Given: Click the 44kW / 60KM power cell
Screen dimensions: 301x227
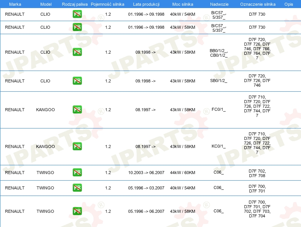Looking at the screenshot, I should pos(182,173).
